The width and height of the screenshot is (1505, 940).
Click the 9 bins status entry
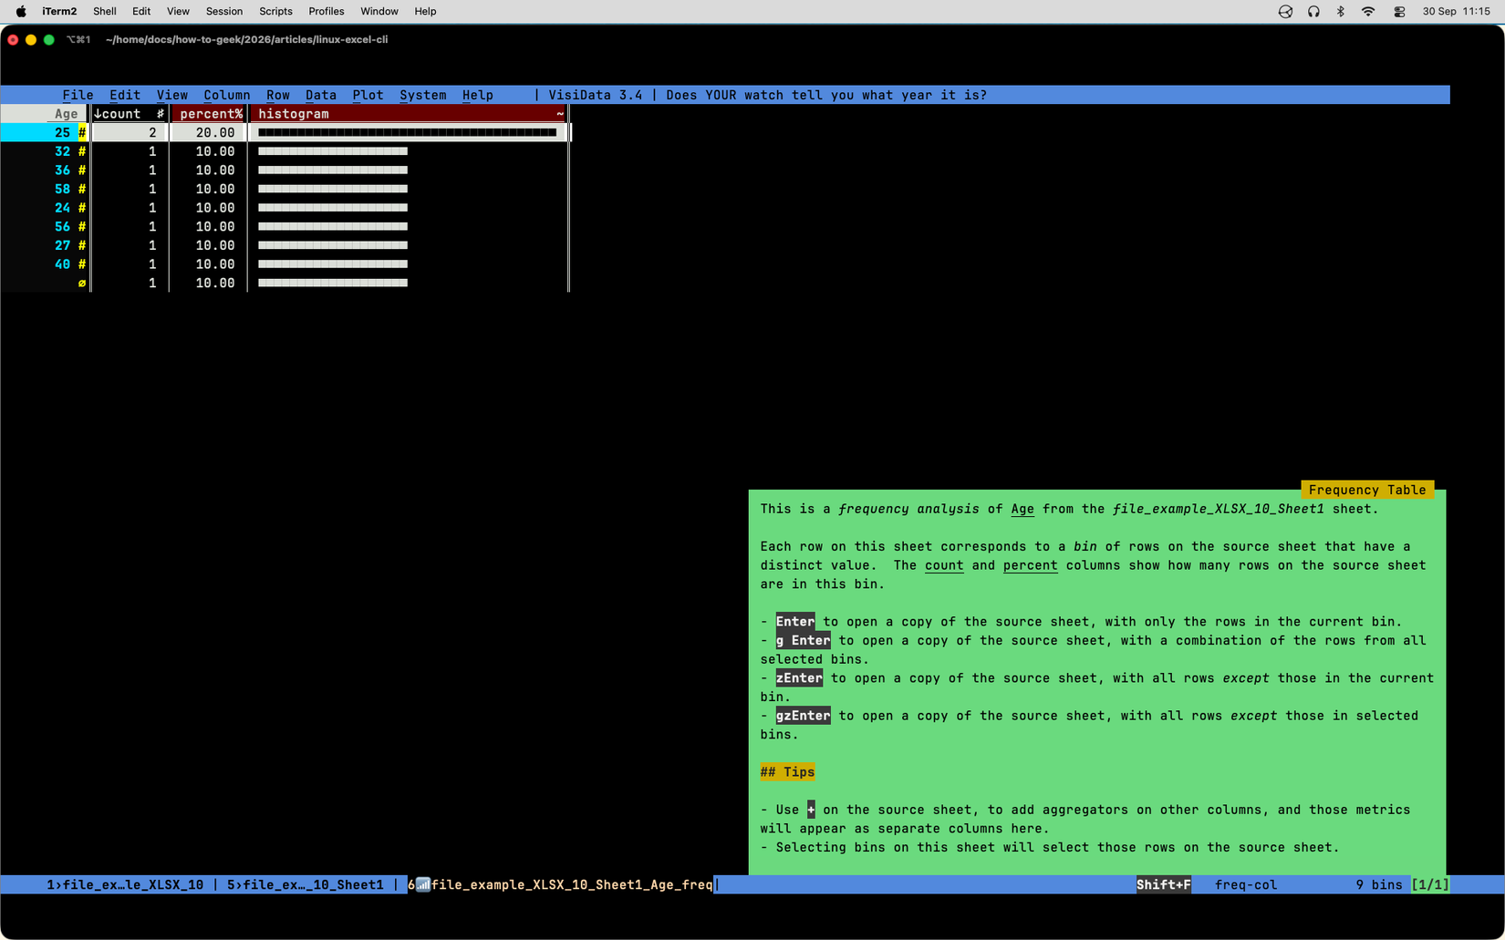(x=1378, y=884)
